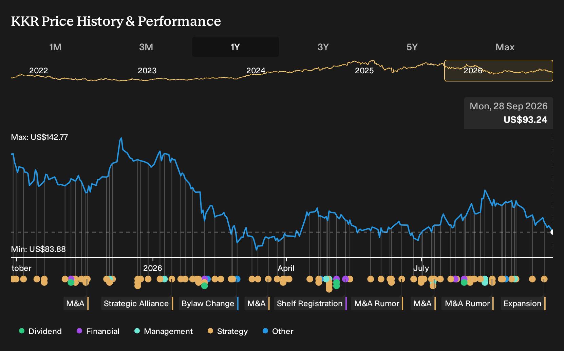Screen dimensions: 564x351
Task: Click the highlighted 2026 range selector window
Action: pyautogui.click(x=499, y=71)
